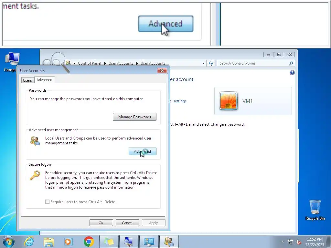Open the clock showing 12:52 PM
The height and width of the screenshot is (248, 331).
coord(315,242)
